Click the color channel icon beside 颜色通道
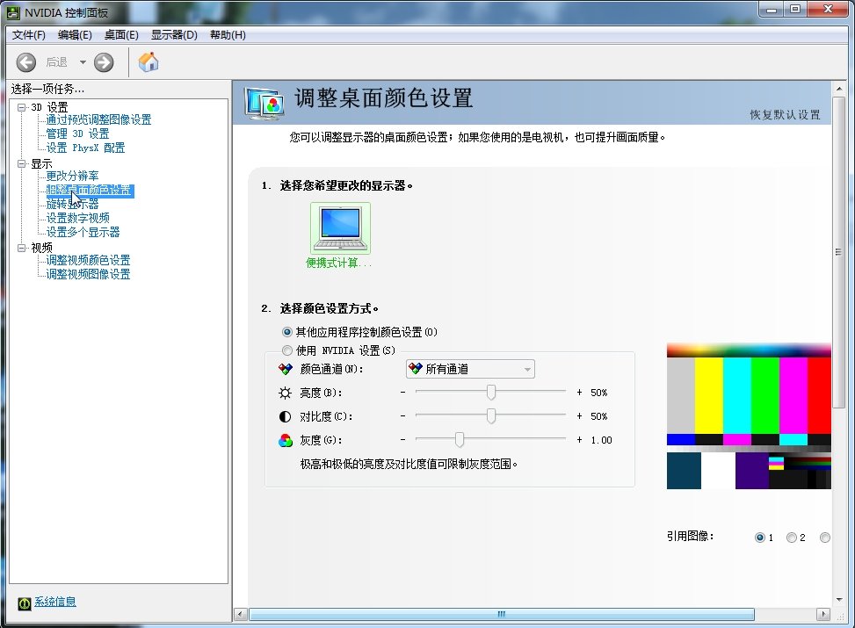Viewport: 855px width, 628px height. click(284, 369)
